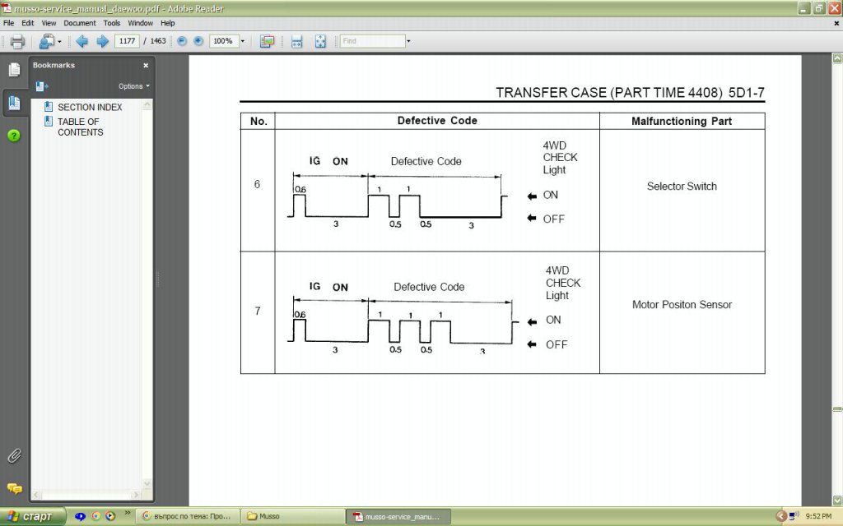Click the full page fit icon

pos(320,41)
